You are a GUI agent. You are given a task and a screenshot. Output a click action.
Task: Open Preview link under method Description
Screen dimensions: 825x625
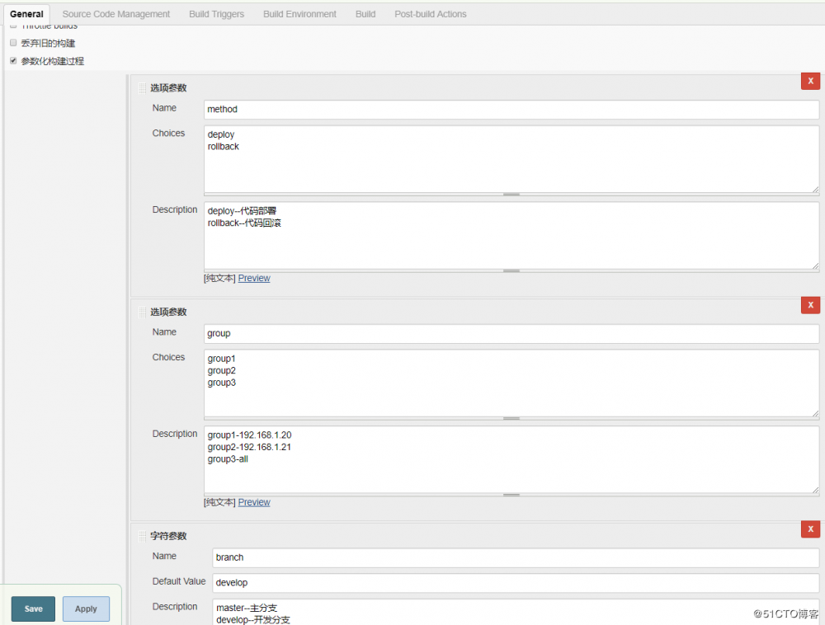254,278
